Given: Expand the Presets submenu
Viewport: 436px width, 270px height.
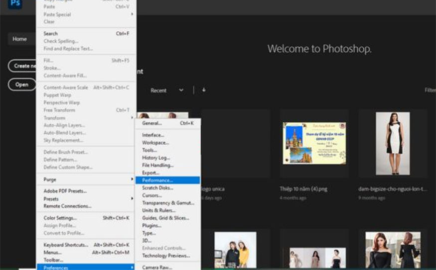Looking at the screenshot, I should click(x=86, y=199).
